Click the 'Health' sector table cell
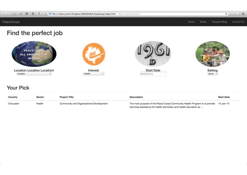The image size is (247, 175). [40, 103]
